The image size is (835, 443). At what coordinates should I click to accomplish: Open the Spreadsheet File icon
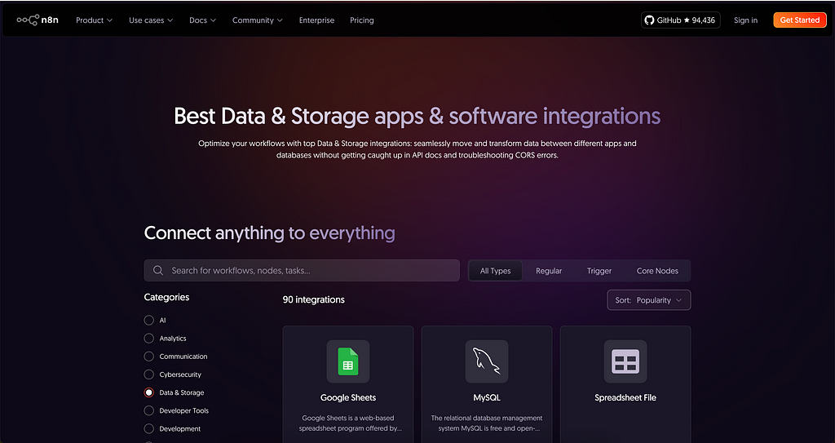click(625, 361)
